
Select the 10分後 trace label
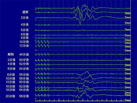[24, 42]
